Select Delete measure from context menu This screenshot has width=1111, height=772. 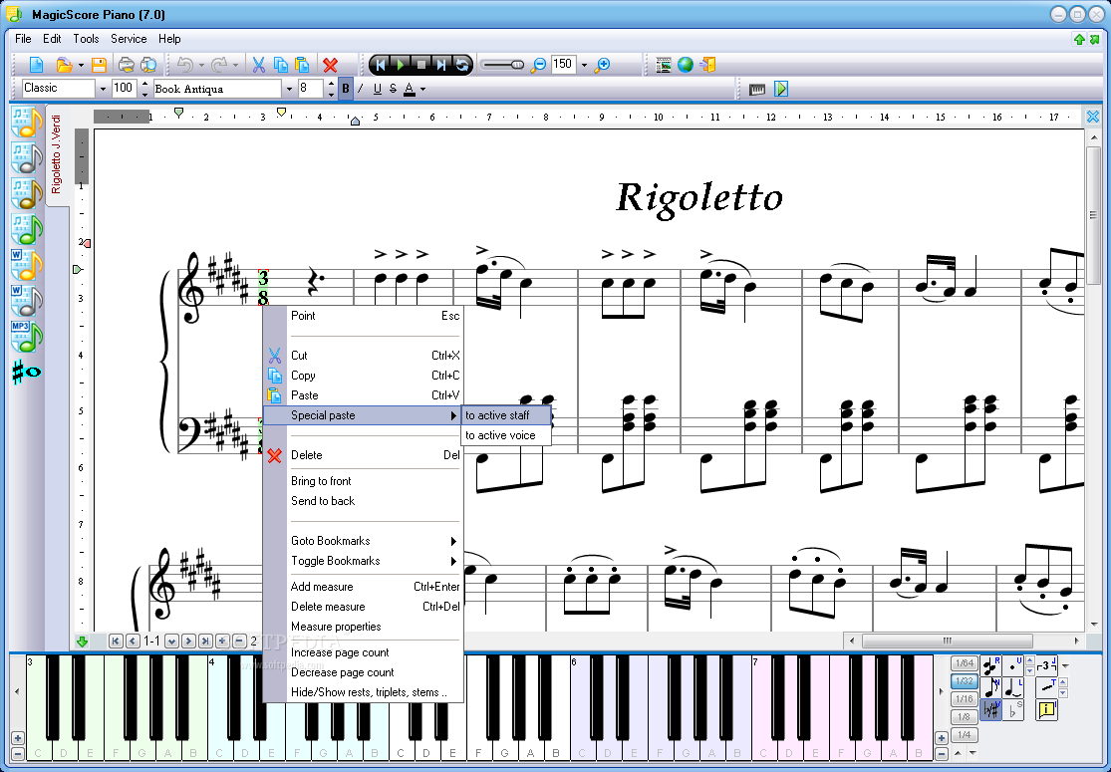coord(363,607)
